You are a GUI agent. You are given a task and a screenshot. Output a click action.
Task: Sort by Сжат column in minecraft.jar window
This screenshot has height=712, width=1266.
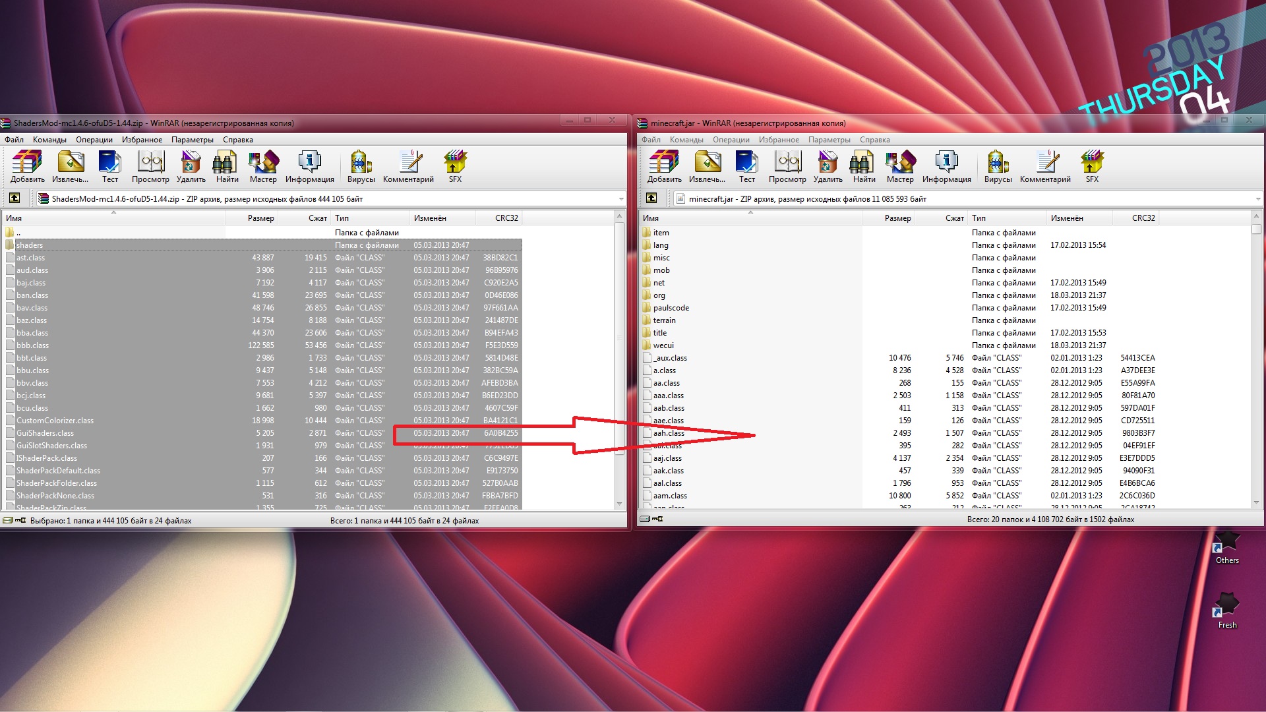pos(941,218)
